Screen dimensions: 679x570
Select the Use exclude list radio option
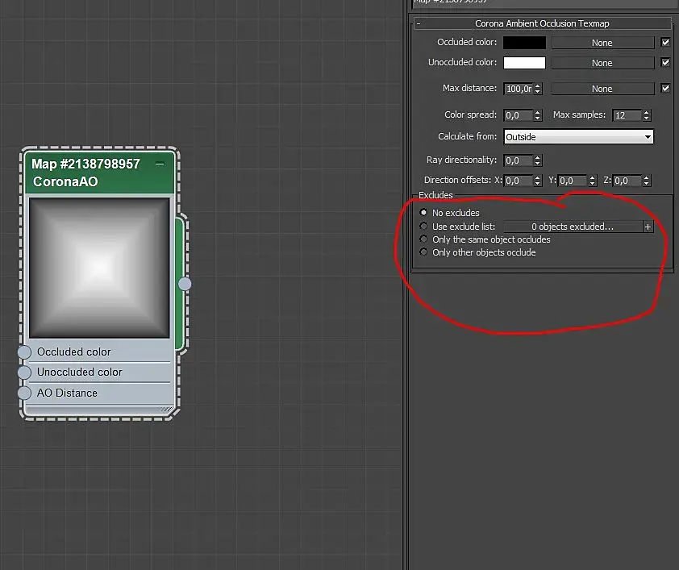click(423, 226)
